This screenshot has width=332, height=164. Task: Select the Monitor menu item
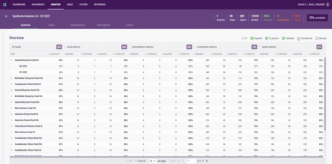click(56, 4)
